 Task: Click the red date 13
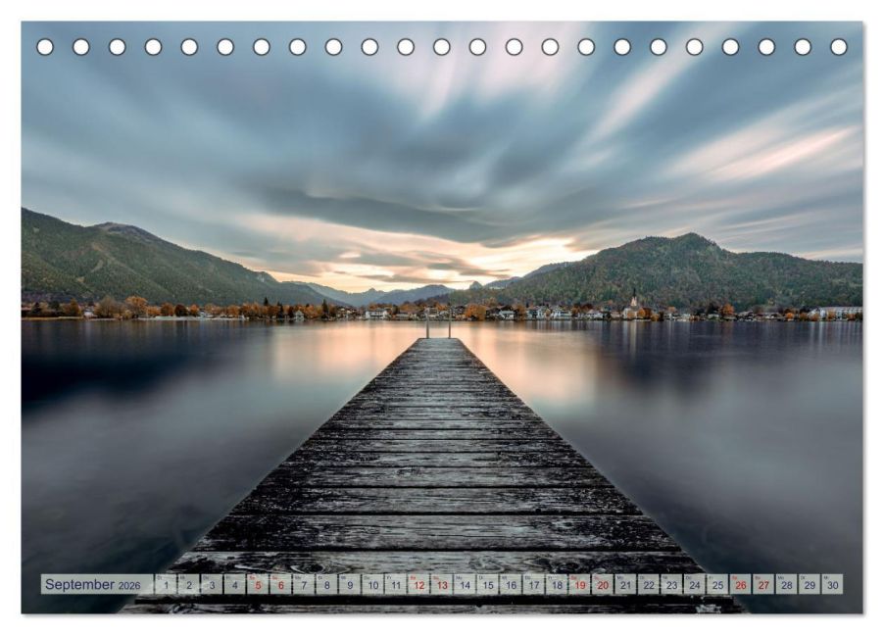(x=442, y=585)
